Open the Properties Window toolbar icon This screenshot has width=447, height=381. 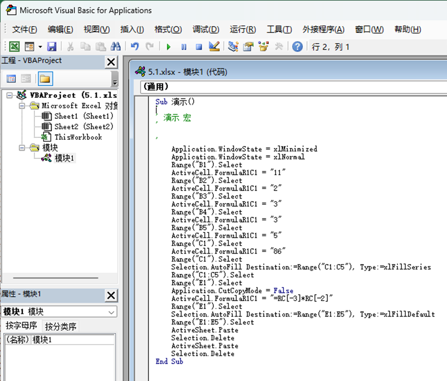pyautogui.click(x=248, y=47)
